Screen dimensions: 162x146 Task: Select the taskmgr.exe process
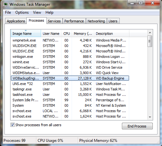coord(70,89)
